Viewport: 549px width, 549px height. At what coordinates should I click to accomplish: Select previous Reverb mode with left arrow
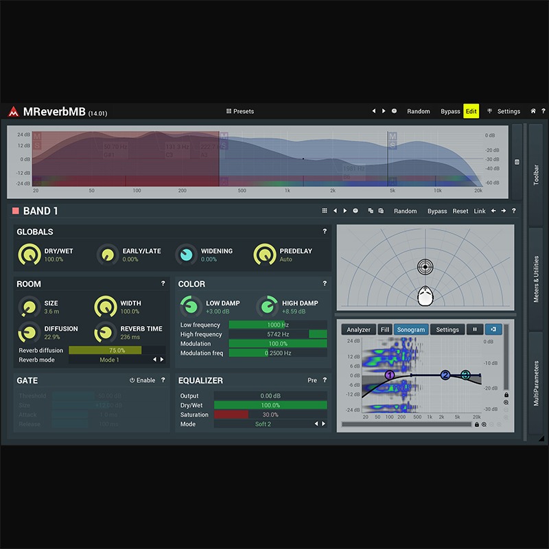click(154, 359)
